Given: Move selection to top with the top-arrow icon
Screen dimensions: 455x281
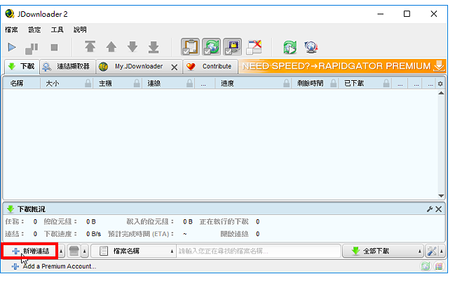Looking at the screenshot, I should 90,47.
